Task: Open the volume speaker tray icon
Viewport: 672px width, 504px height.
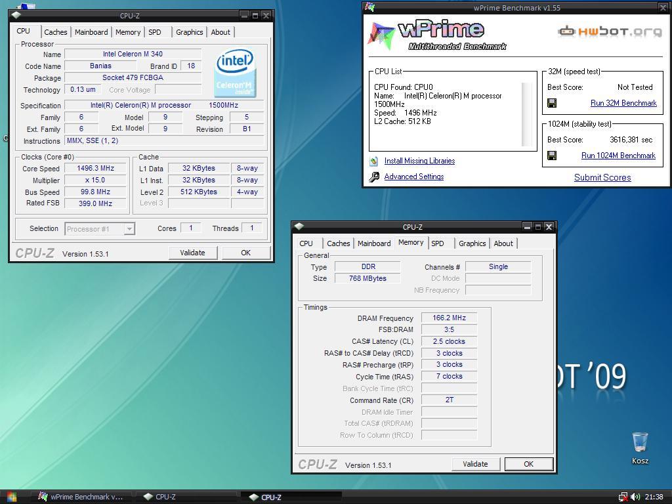Action: coord(635,497)
